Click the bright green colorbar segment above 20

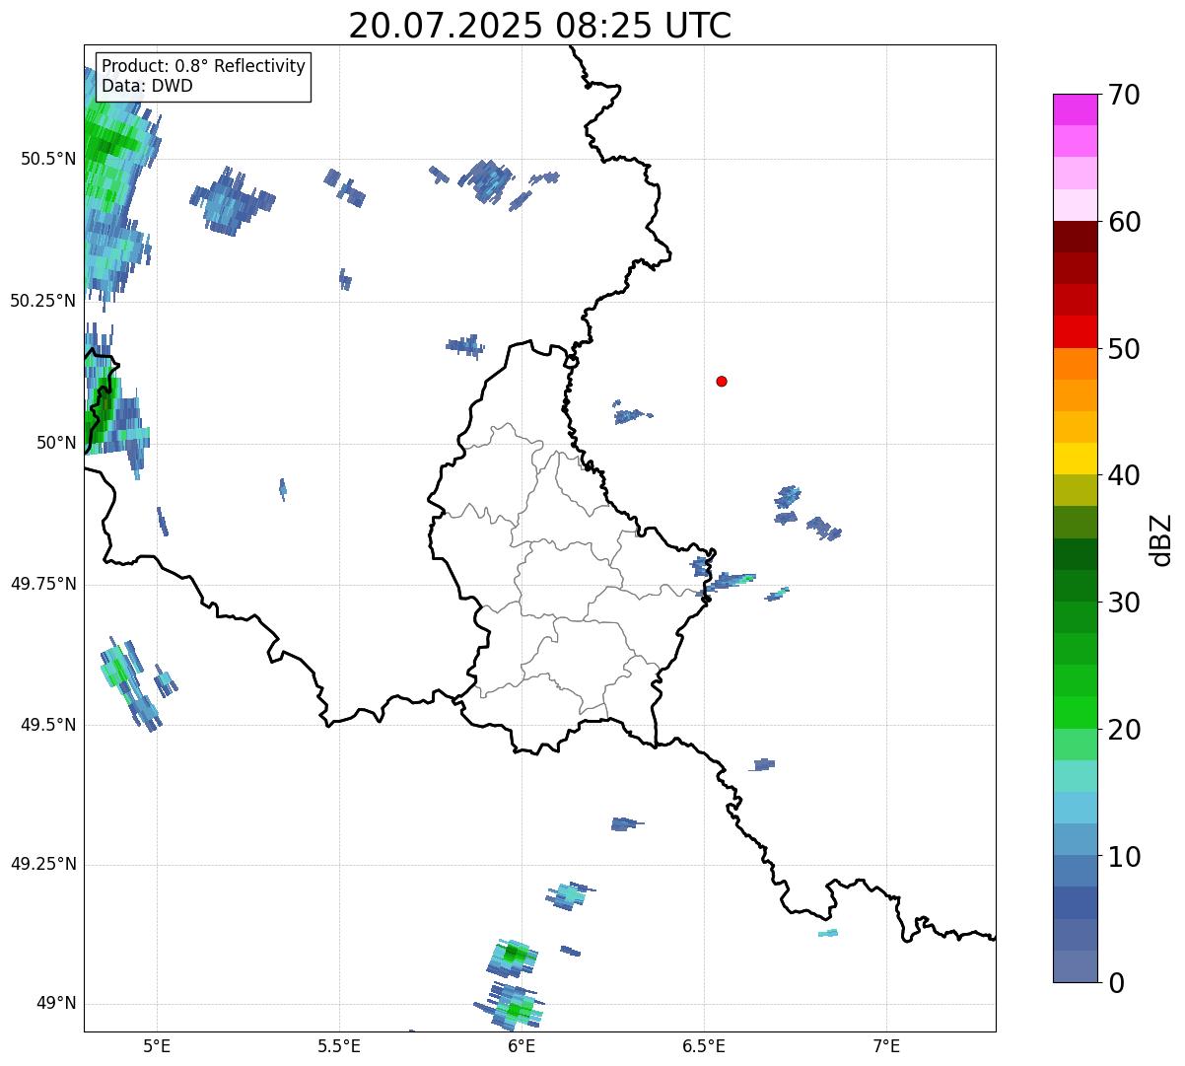[1076, 713]
